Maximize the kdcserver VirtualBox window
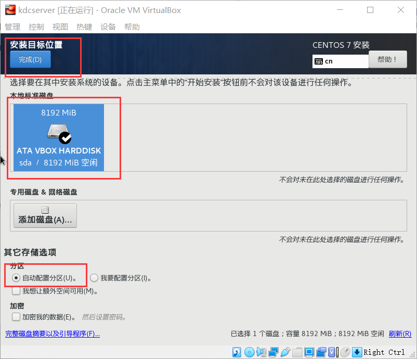 pyautogui.click(x=370, y=10)
